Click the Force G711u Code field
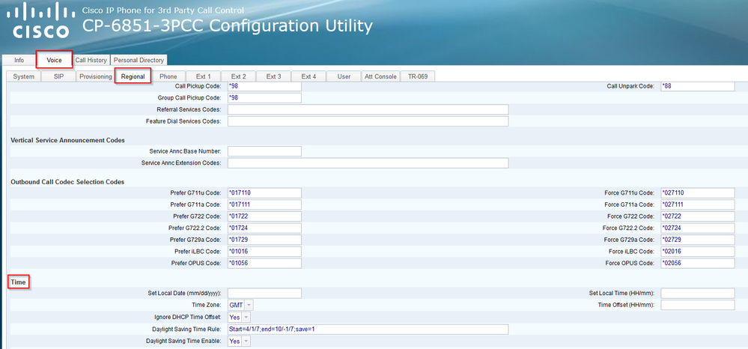The image size is (748, 349). [698, 193]
